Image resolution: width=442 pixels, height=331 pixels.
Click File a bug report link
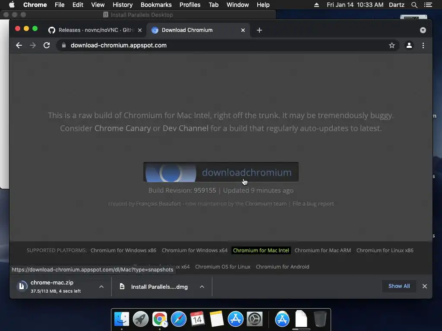313,203
